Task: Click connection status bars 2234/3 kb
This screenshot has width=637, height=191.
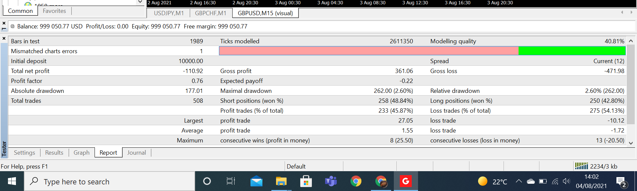Action: (x=596, y=166)
